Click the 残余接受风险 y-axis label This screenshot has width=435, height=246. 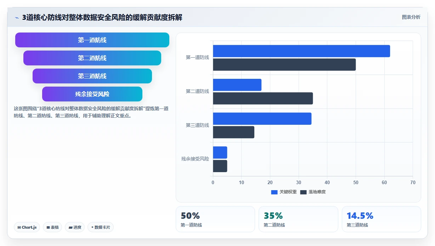[195, 159]
